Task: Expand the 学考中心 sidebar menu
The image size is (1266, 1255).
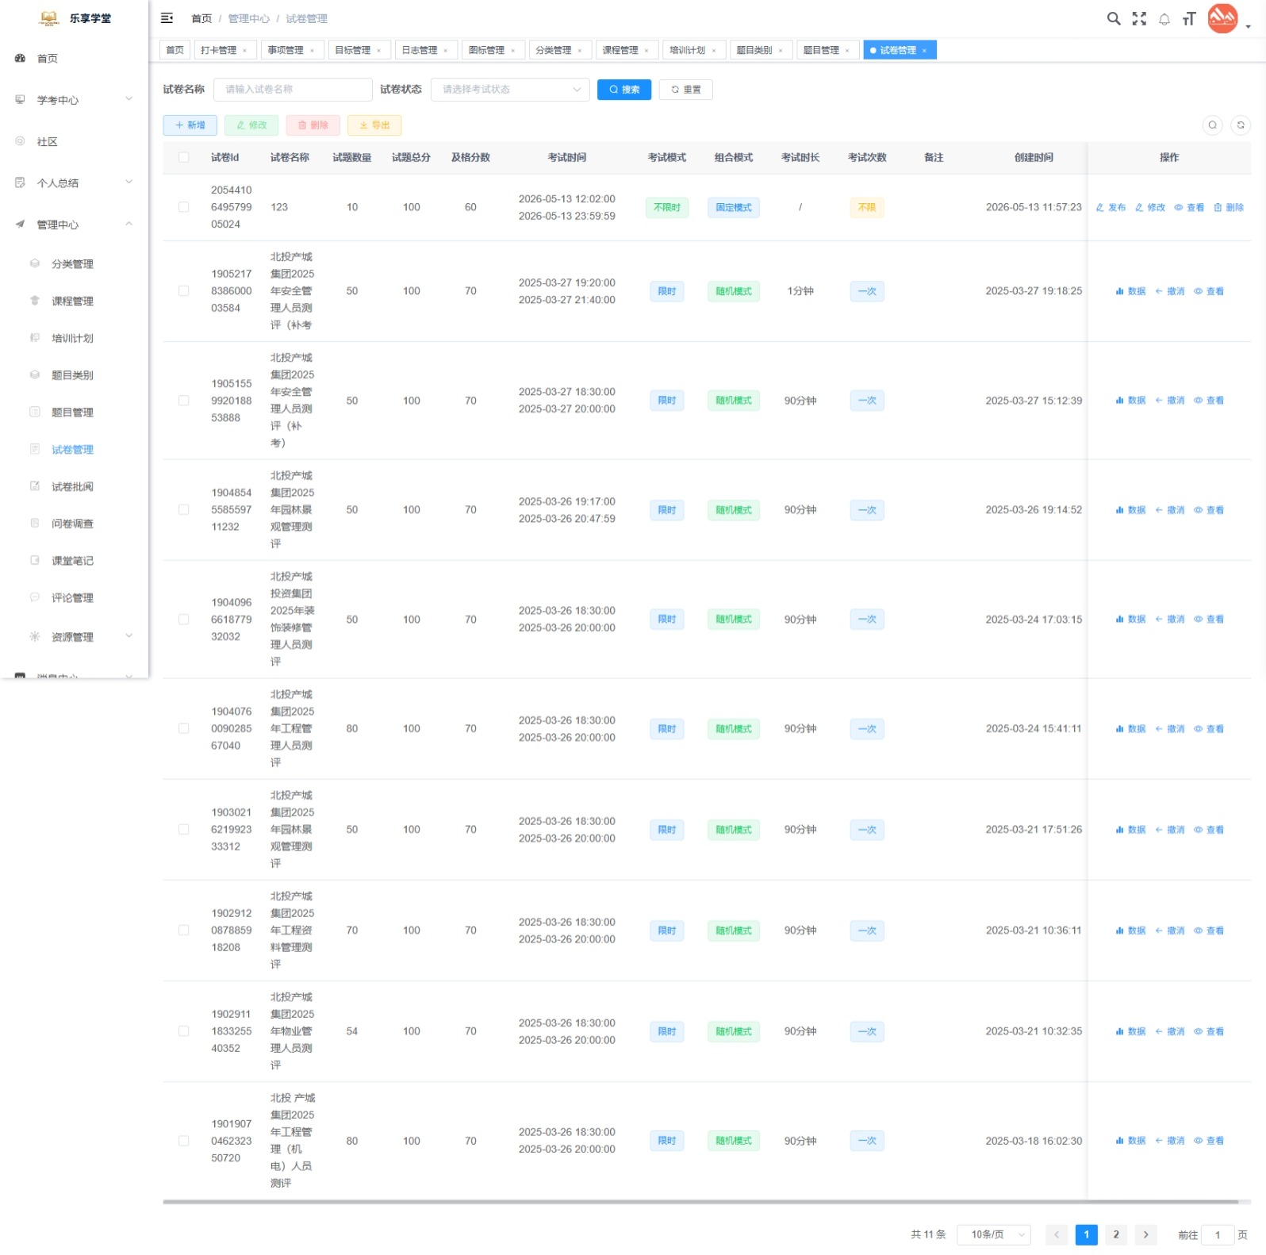Action: coord(74,100)
